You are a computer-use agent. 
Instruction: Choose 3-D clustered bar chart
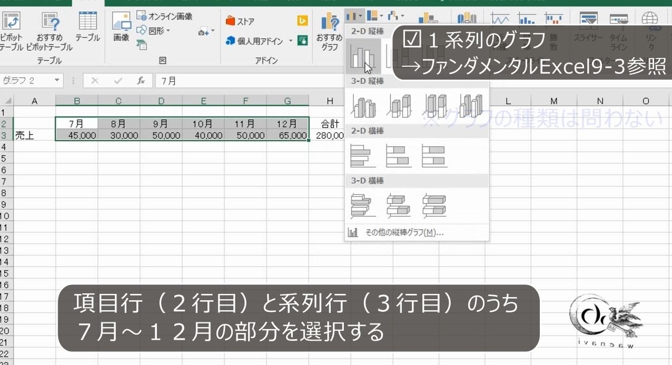point(363,205)
